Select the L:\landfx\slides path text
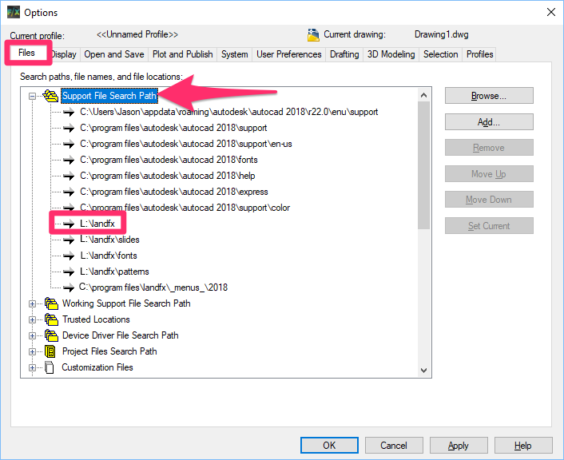Screen dimensions: 564x460 (x=109, y=240)
